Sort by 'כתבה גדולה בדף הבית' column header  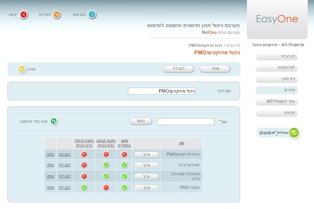(84, 143)
